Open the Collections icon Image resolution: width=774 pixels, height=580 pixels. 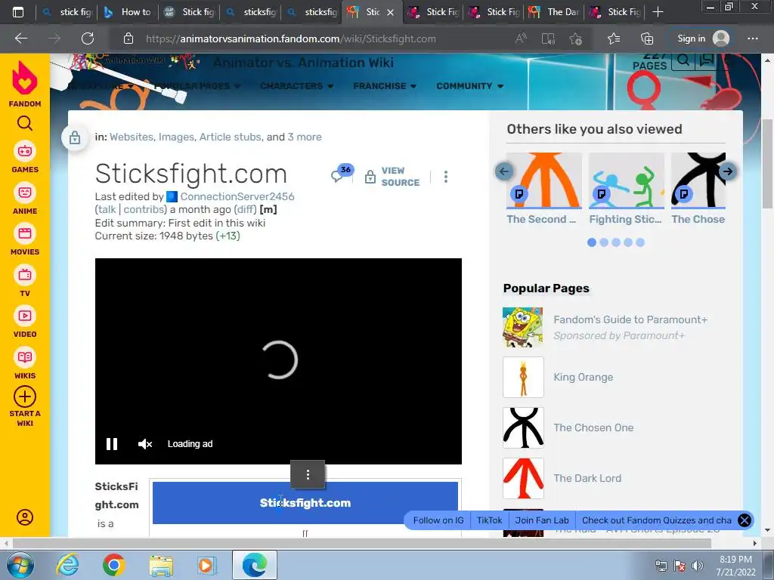(647, 39)
